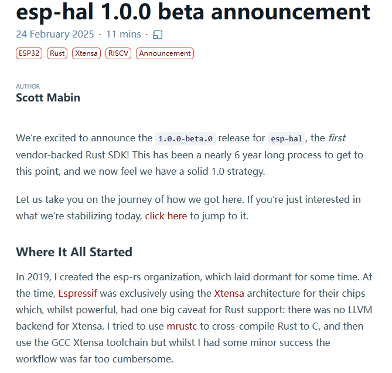Image resolution: width=392 pixels, height=373 pixels.
Task: Click the Xtensa tag badge
Action: coord(87,53)
